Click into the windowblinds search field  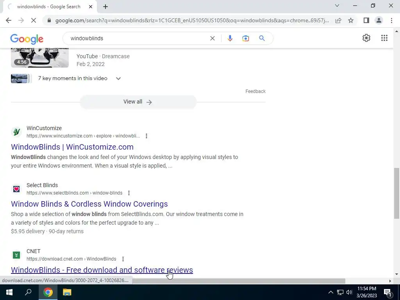tap(138, 38)
